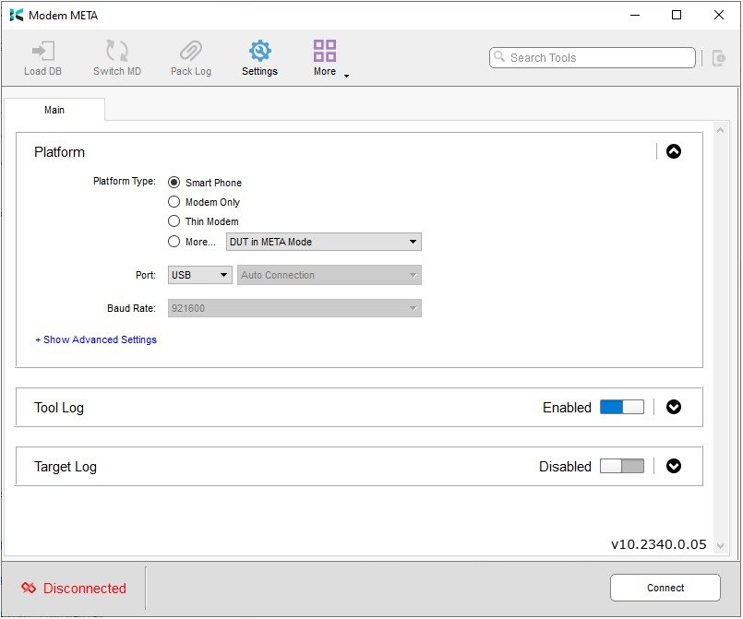Open the Baud Rate 921600 dropdown
The width and height of the screenshot is (743, 619).
(x=294, y=308)
